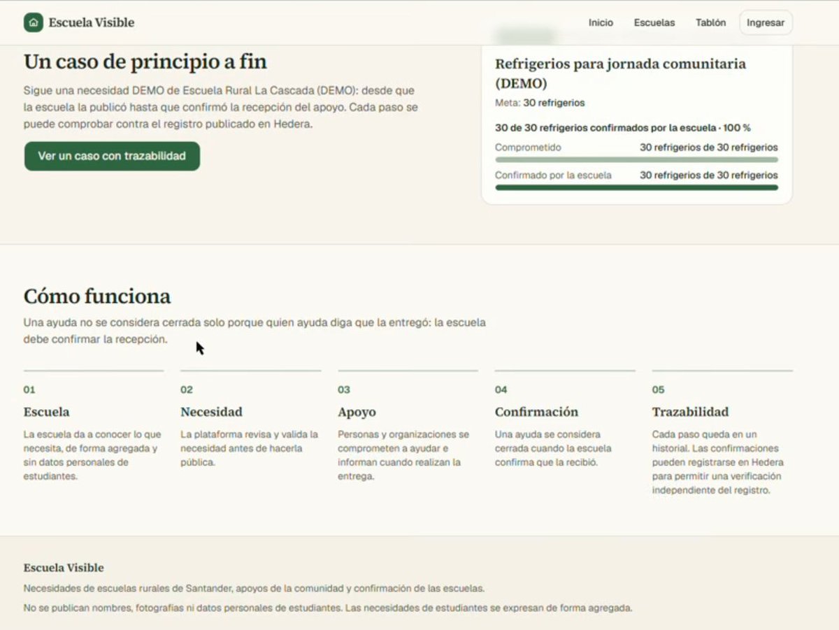839x630 pixels.
Task: Click the Comprometido progress bar
Action: tap(636, 159)
